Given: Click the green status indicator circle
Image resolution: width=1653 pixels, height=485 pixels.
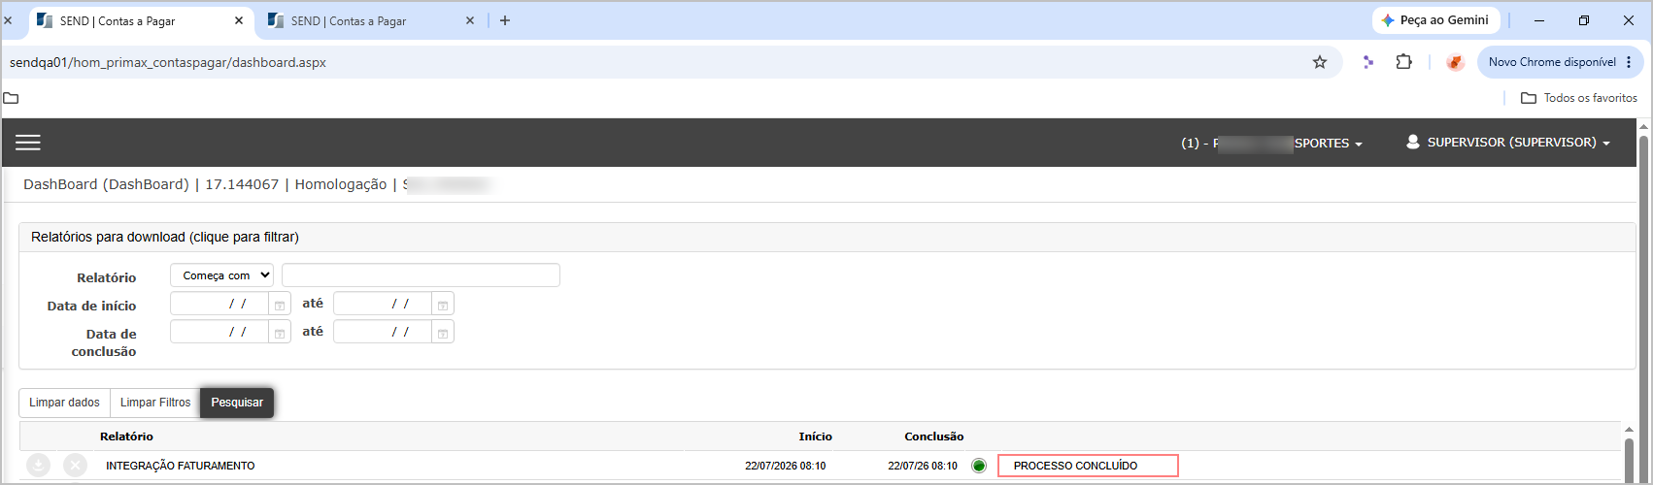Looking at the screenshot, I should click(x=979, y=466).
